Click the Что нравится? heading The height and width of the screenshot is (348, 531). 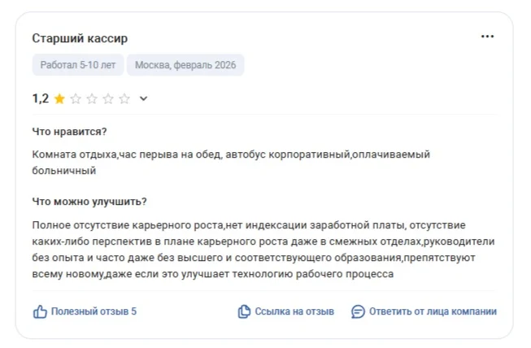[69, 132]
